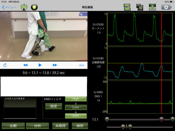Image resolution: width=175 pixels, height=131 pixels.
Task: Play the gait video
Action: 40,65
